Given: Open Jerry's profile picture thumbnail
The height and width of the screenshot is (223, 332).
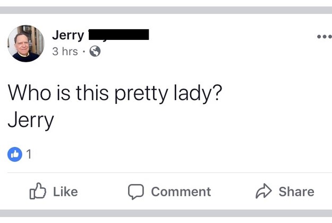Looking at the screenshot, I should coord(26,44).
